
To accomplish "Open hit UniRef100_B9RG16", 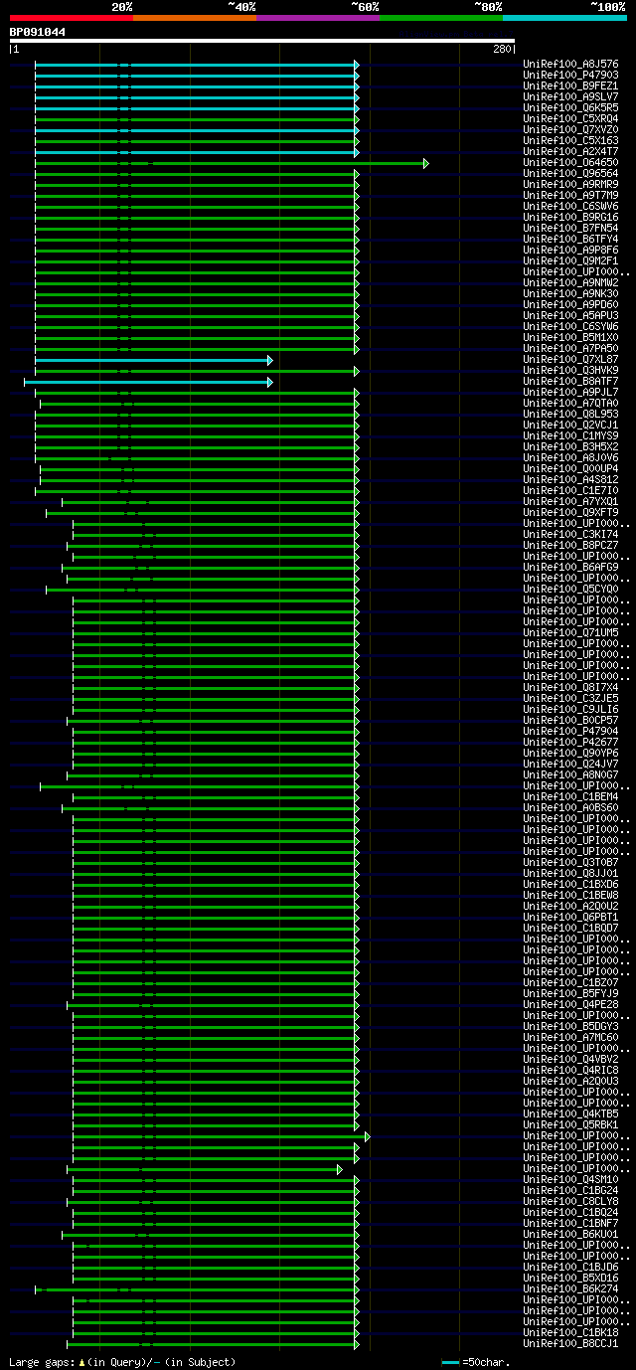I will pyautogui.click(x=570, y=218).
